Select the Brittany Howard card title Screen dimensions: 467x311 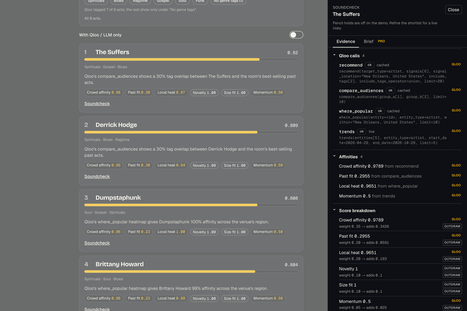(119, 264)
